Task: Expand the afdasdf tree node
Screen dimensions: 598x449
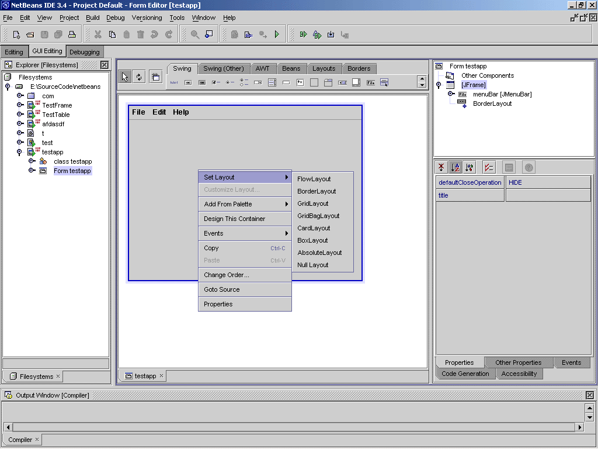Action: coord(20,123)
